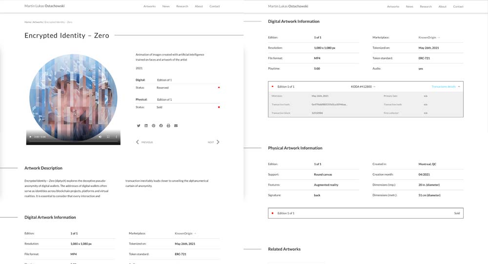Click the Augmented reality feature value
Image resolution: width=488 pixels, height=264 pixels.
pos(326,185)
